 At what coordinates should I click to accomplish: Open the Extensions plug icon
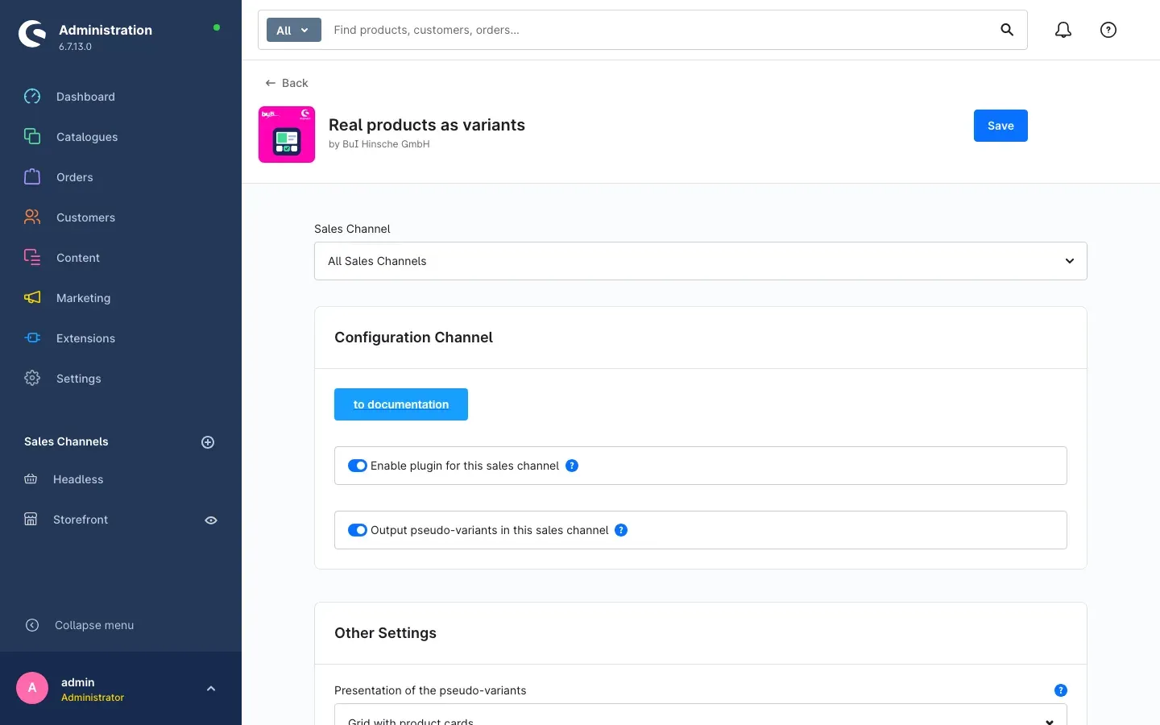32,338
